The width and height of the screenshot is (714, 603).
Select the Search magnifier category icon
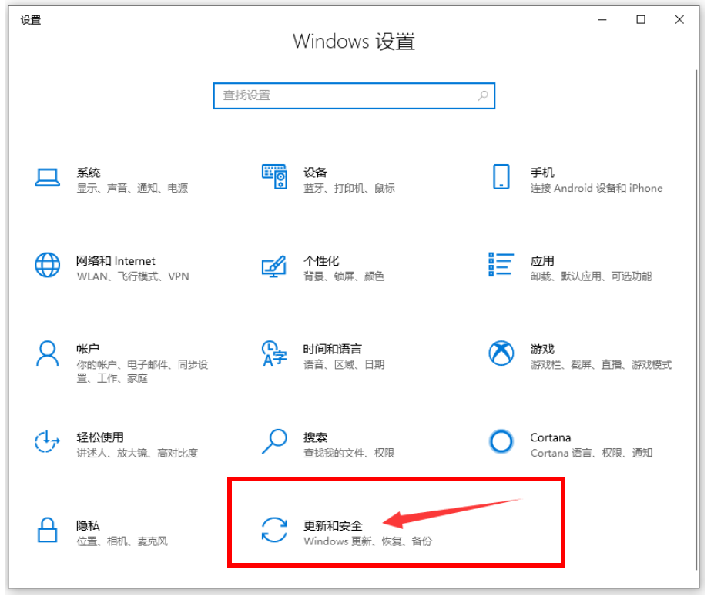coord(273,442)
